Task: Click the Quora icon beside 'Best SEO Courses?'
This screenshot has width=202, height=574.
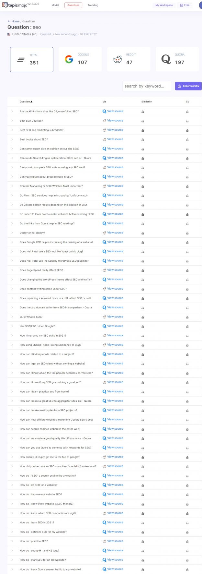Action: pos(104,121)
